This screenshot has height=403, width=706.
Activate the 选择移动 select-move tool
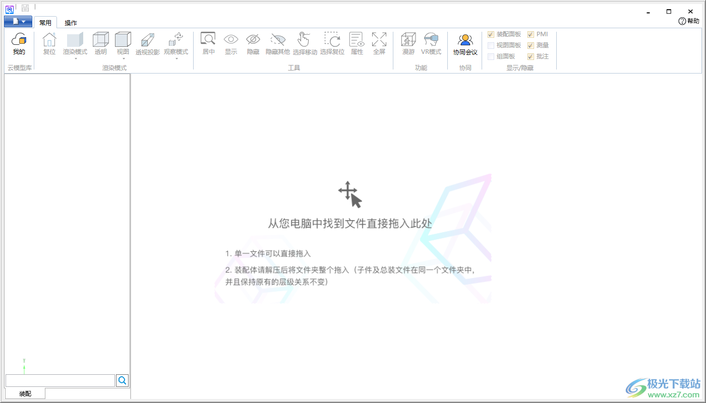[x=305, y=44]
